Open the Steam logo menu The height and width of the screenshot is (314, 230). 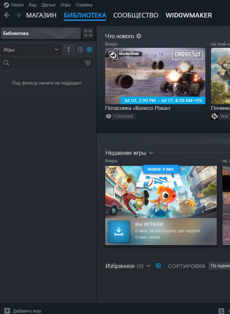[x=6, y=5]
